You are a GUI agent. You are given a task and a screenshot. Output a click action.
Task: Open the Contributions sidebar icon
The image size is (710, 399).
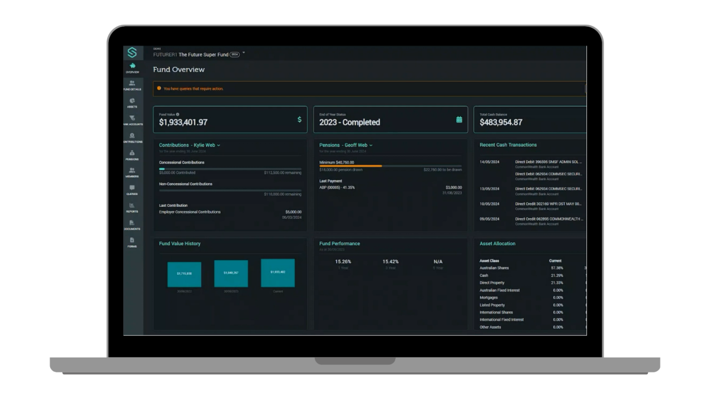[132, 136]
